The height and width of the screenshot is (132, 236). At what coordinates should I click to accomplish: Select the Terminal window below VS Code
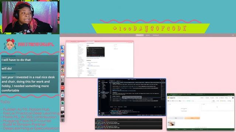pos(129,124)
